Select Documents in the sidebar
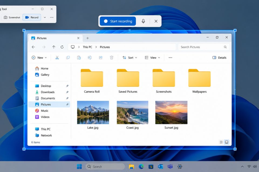The height and width of the screenshot is (172, 259). pos(50,98)
